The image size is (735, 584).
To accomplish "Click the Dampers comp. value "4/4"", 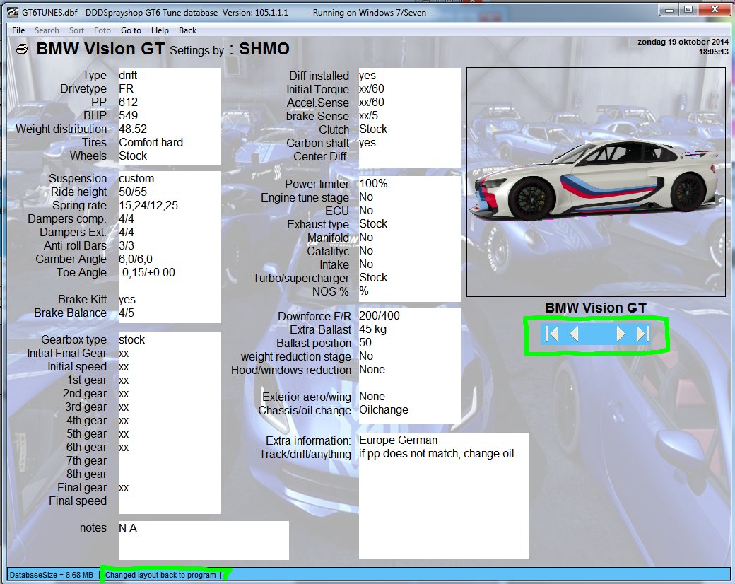I will coord(126,218).
